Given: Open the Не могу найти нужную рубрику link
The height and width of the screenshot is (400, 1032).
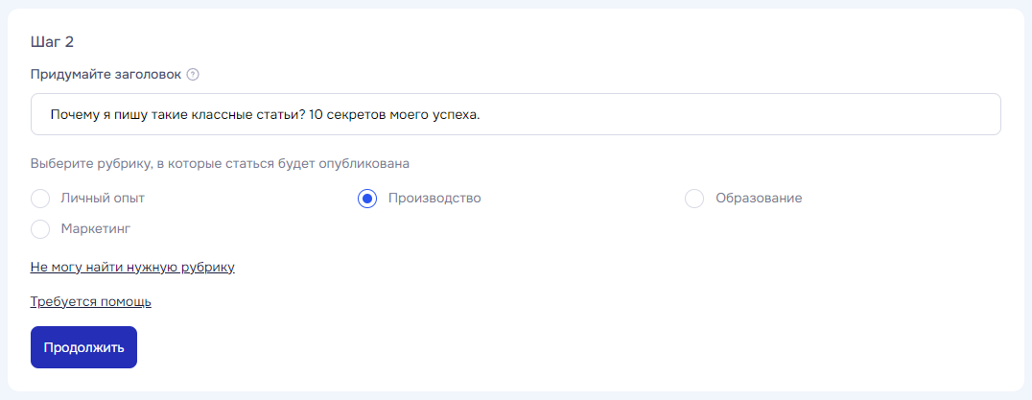Looking at the screenshot, I should tap(132, 267).
